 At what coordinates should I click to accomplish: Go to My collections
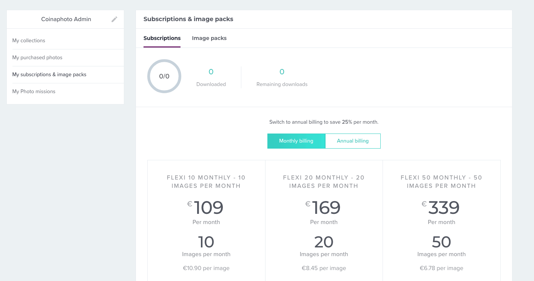click(x=29, y=40)
